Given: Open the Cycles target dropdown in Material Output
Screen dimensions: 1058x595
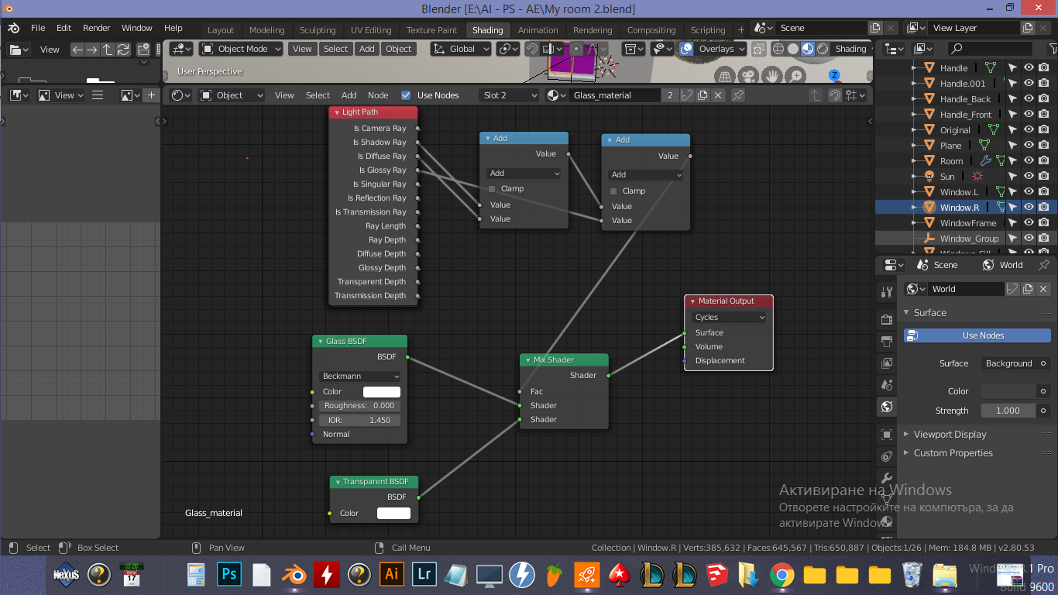Looking at the screenshot, I should (x=729, y=318).
